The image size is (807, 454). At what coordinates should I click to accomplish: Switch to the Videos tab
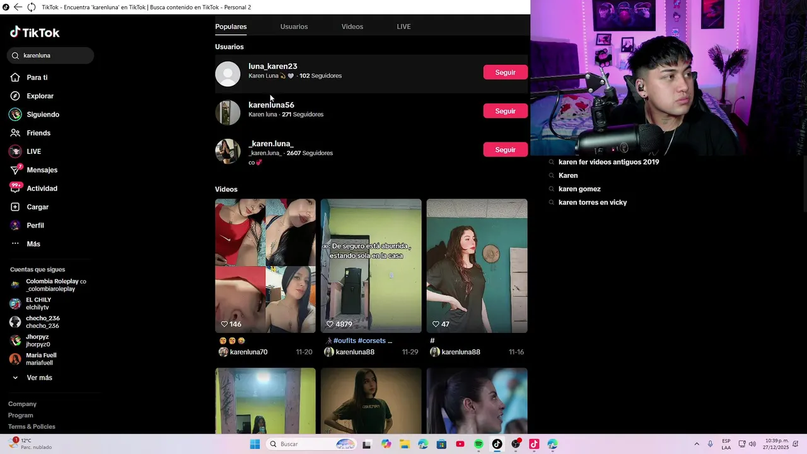[352, 26]
